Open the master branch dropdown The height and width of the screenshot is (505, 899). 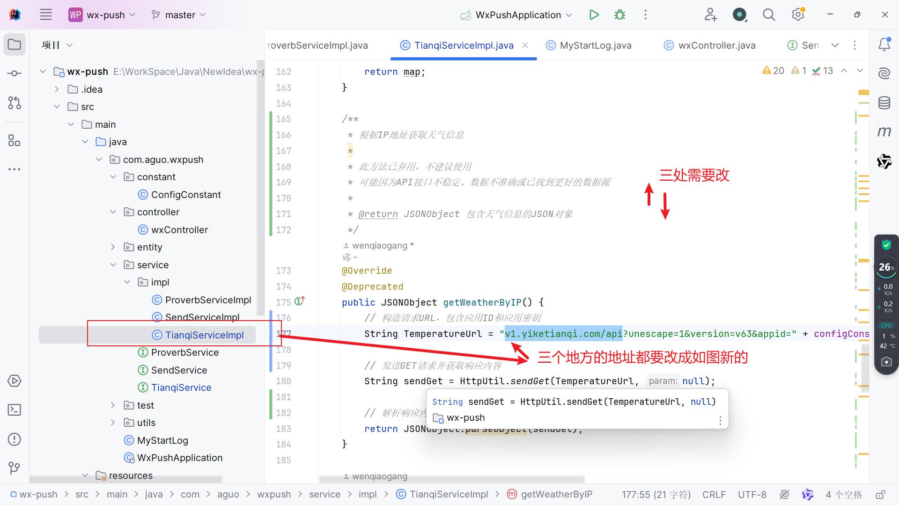click(x=179, y=15)
